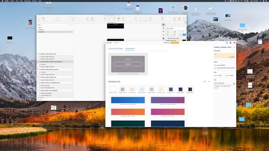Select the selected components page in Sketch

coord(55,32)
